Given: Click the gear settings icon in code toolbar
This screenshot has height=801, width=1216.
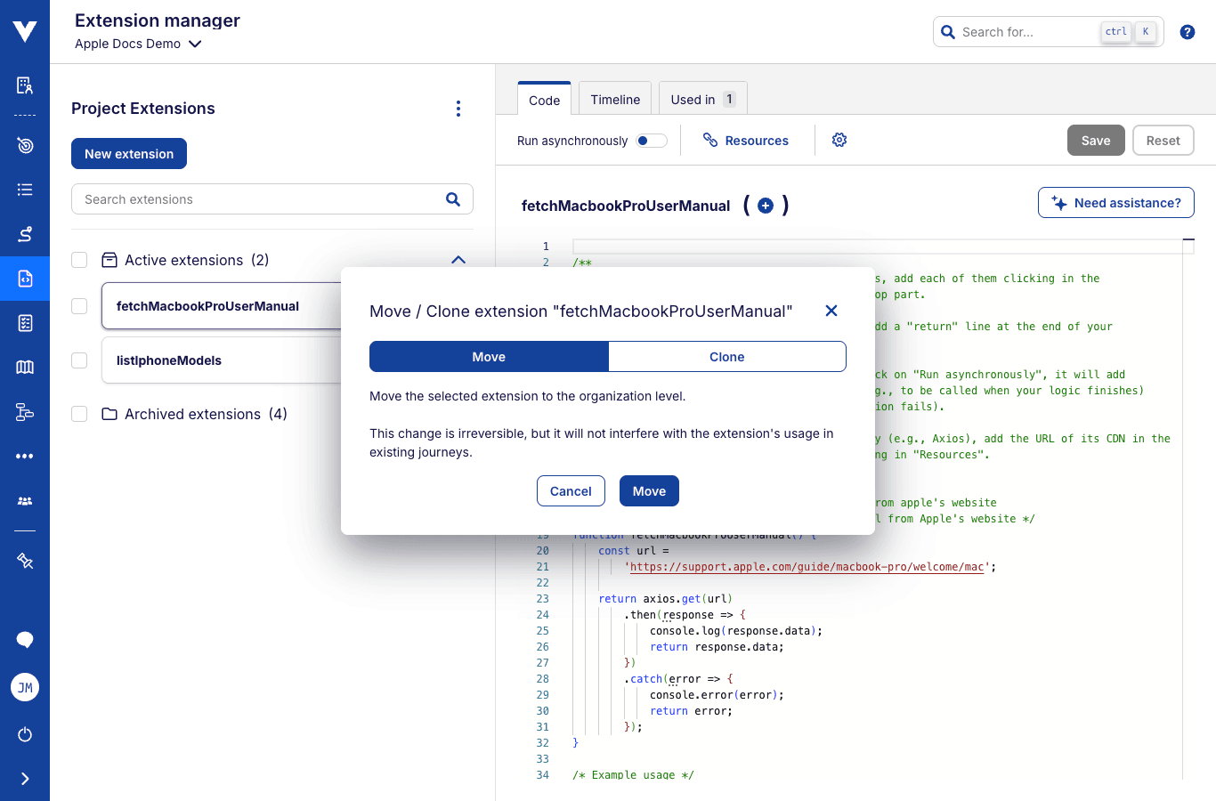Looking at the screenshot, I should (839, 140).
